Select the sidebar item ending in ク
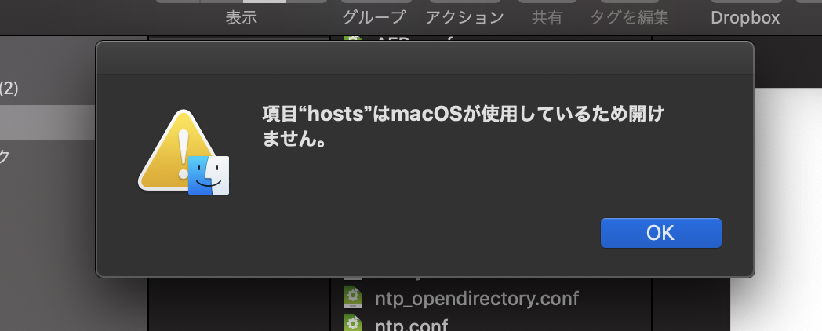Viewport: 822px width, 331px height. point(5,156)
